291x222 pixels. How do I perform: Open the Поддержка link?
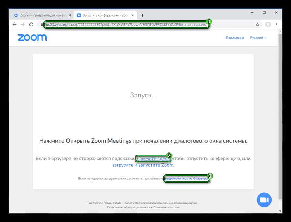click(x=235, y=38)
